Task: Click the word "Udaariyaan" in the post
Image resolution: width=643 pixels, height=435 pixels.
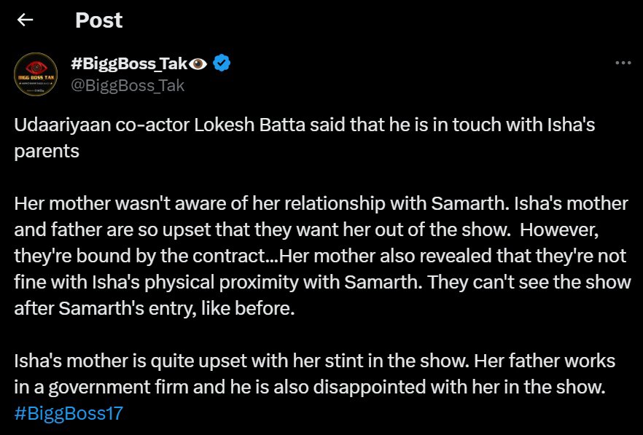Action: 63,125
